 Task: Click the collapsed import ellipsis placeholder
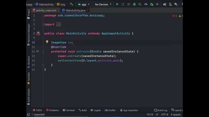pos(59,25)
